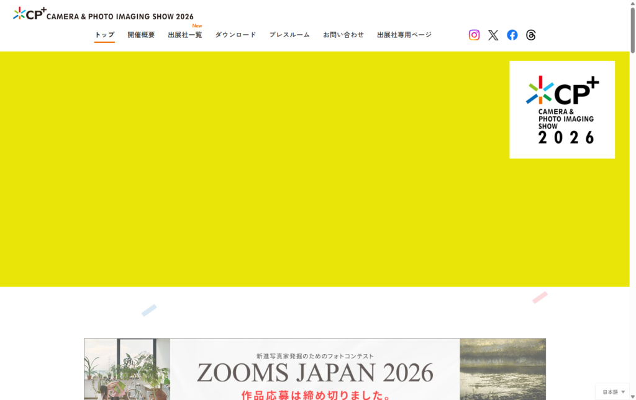Open the ダウンロード page link

click(x=235, y=35)
